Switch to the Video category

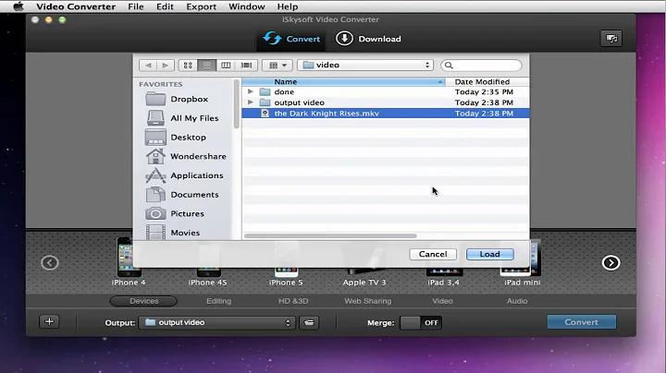pyautogui.click(x=442, y=301)
